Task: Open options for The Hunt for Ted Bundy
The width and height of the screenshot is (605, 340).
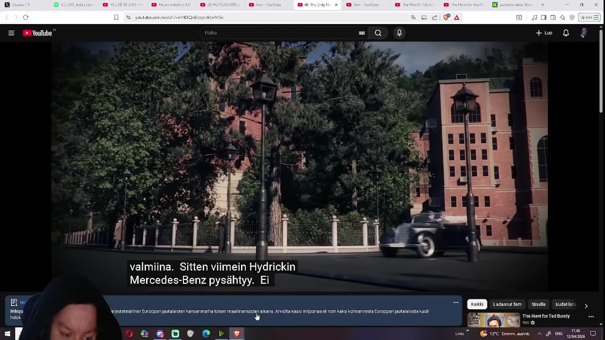Action: [x=591, y=317]
